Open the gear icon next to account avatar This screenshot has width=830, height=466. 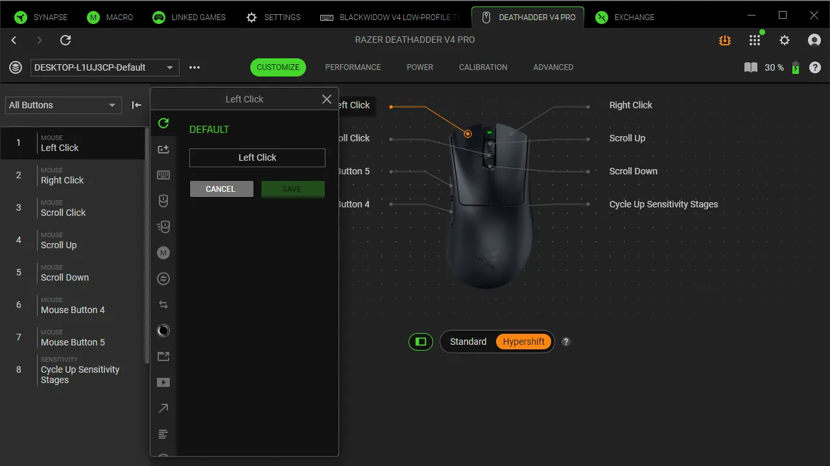click(785, 40)
